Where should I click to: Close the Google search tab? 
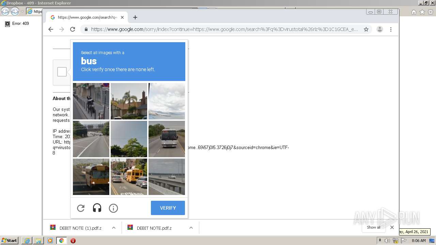[122, 17]
